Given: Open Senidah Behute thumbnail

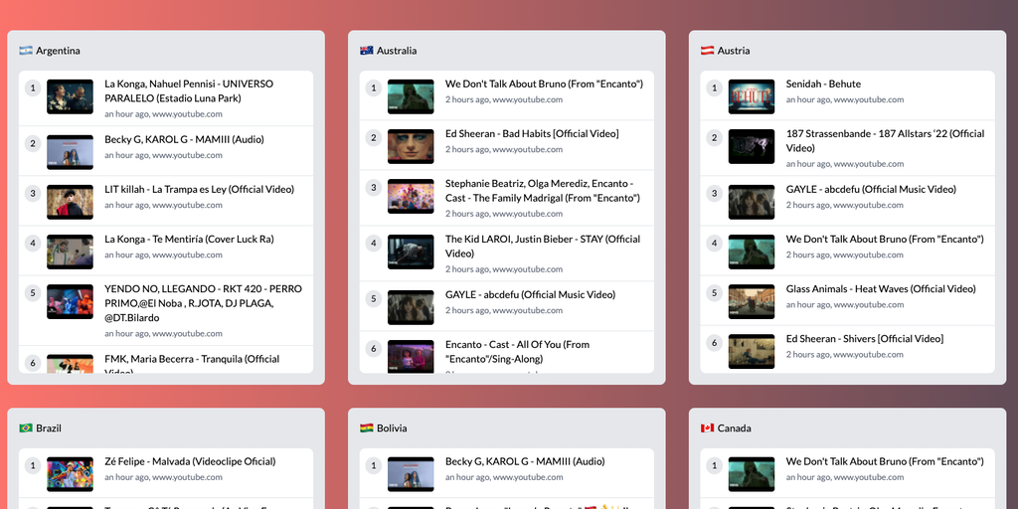Looking at the screenshot, I should coord(752,96).
